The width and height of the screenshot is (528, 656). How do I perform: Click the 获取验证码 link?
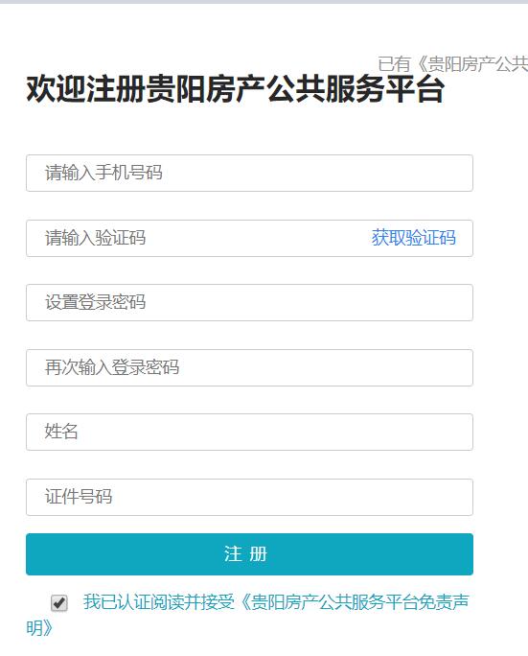point(413,238)
